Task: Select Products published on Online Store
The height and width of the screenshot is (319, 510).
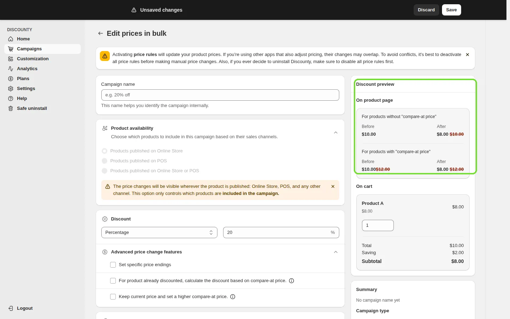Action: (104, 151)
